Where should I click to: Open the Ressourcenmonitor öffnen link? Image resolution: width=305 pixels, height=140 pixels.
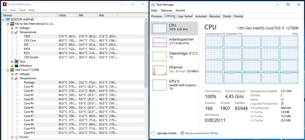(202, 133)
